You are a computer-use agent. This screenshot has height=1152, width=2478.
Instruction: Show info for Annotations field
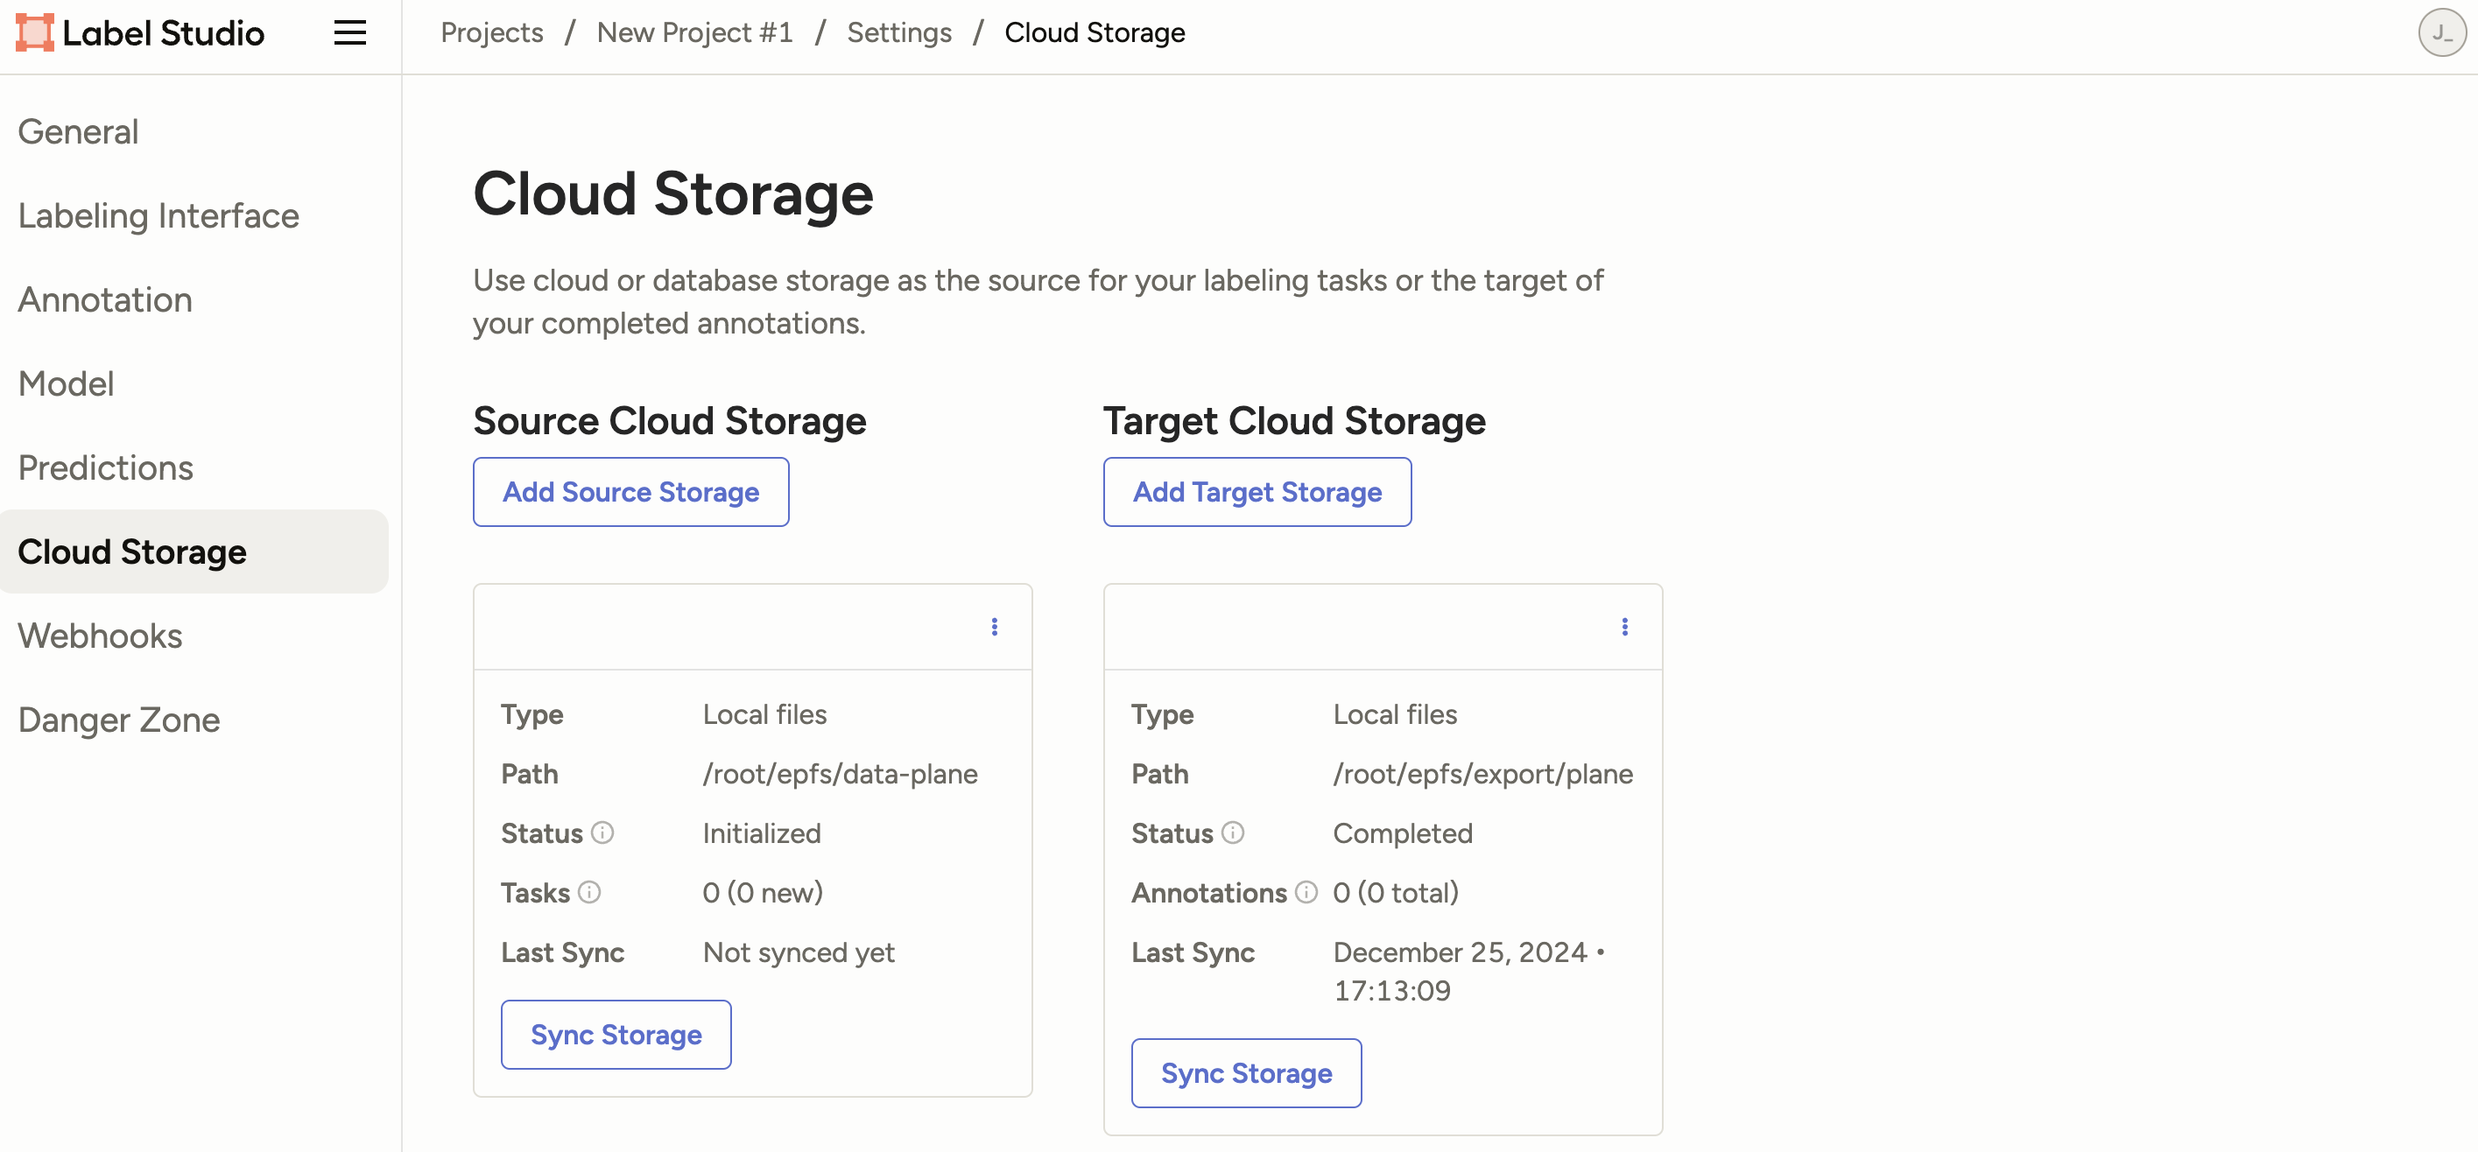1306,892
